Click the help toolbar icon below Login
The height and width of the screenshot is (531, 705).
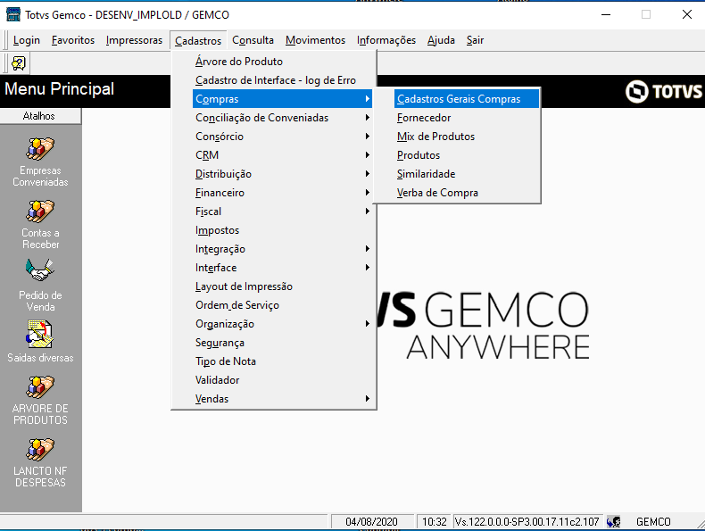[x=19, y=63]
